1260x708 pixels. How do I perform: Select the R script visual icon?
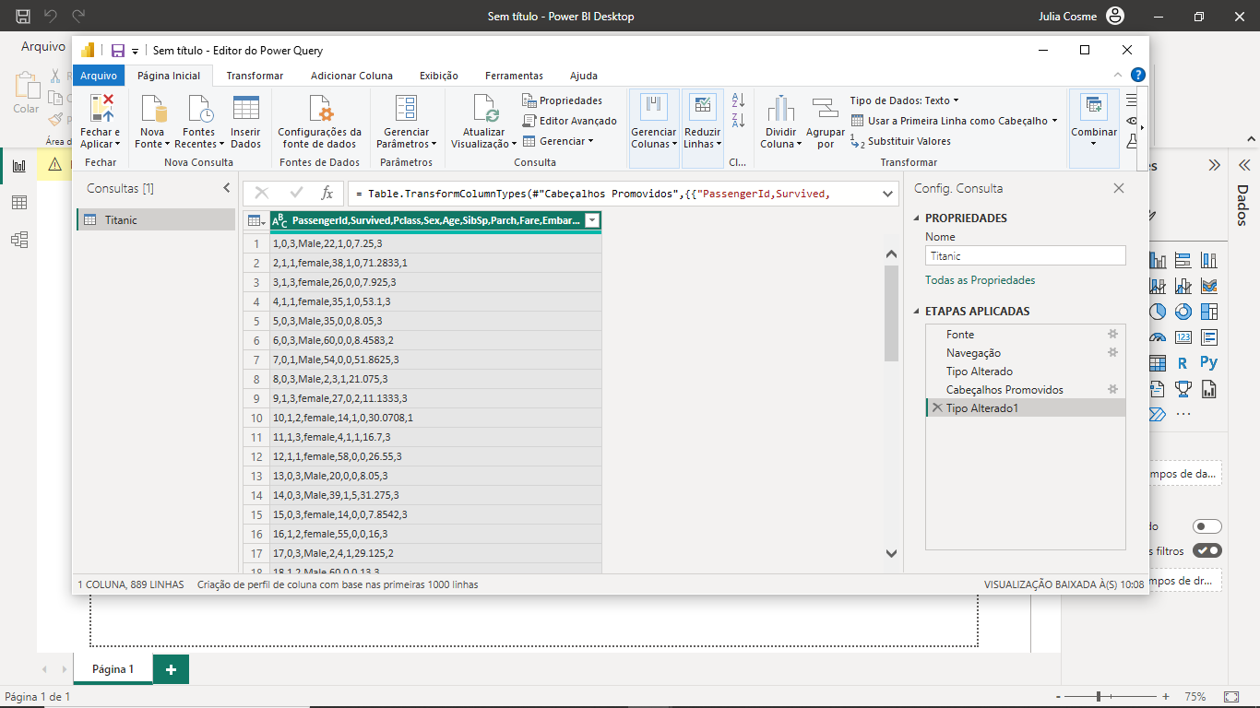coord(1183,363)
